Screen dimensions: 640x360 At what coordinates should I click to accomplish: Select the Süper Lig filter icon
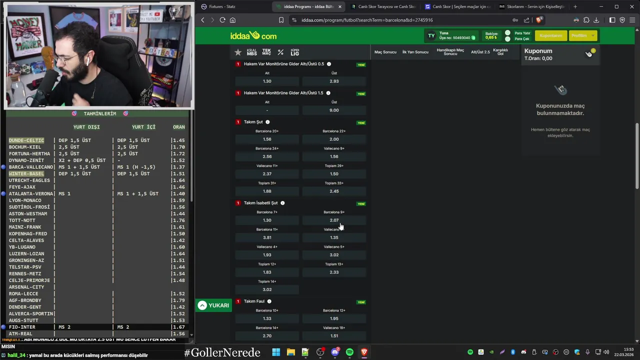pyautogui.click(x=295, y=52)
